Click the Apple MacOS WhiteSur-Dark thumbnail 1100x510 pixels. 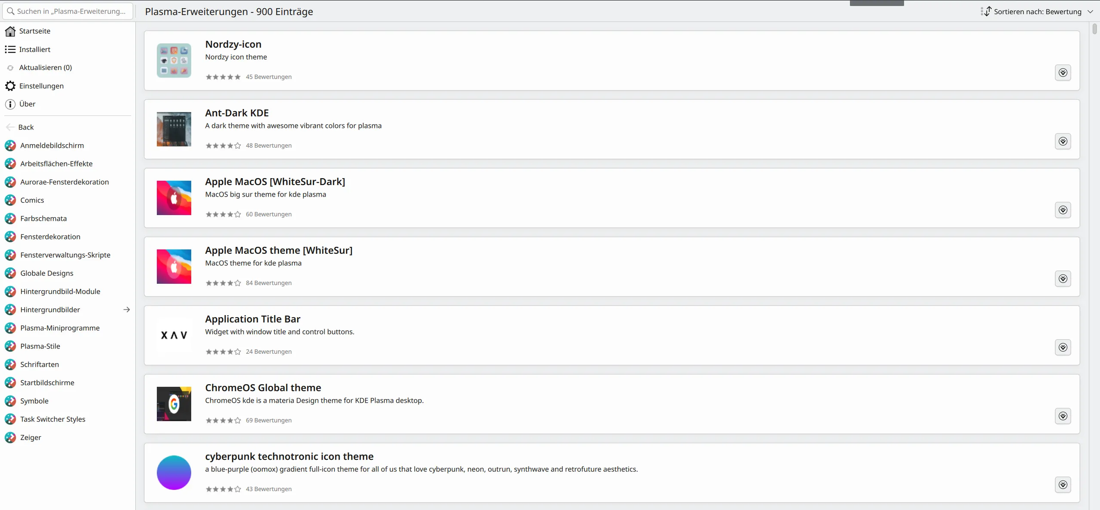[174, 198]
